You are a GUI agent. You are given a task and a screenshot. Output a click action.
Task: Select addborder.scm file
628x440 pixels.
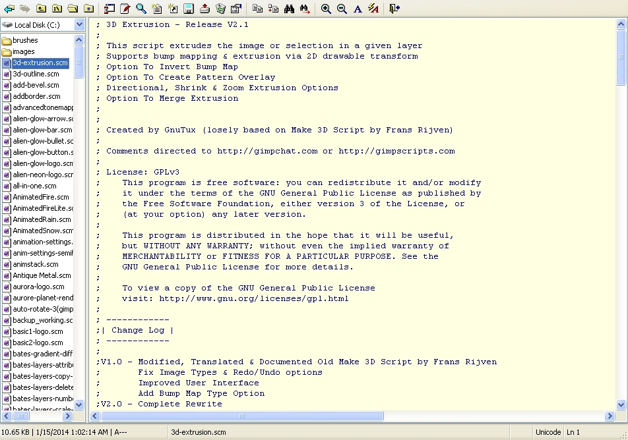(x=36, y=96)
